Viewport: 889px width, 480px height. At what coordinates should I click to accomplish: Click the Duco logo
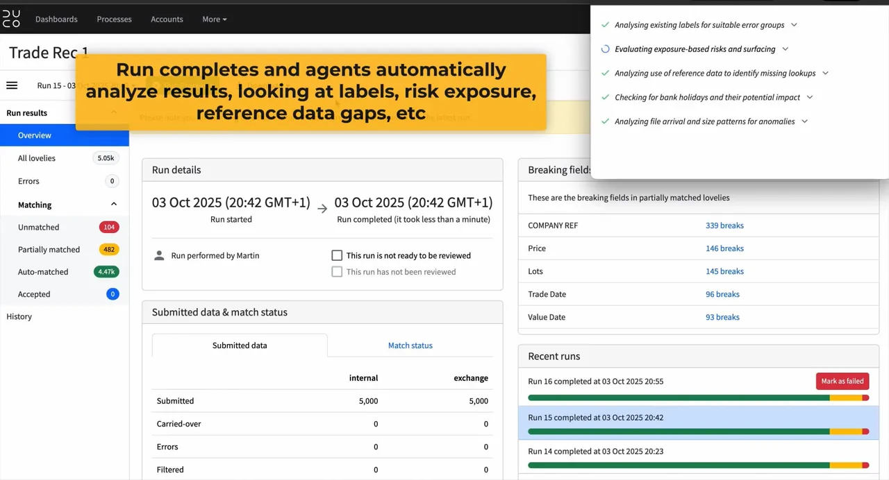[11, 19]
